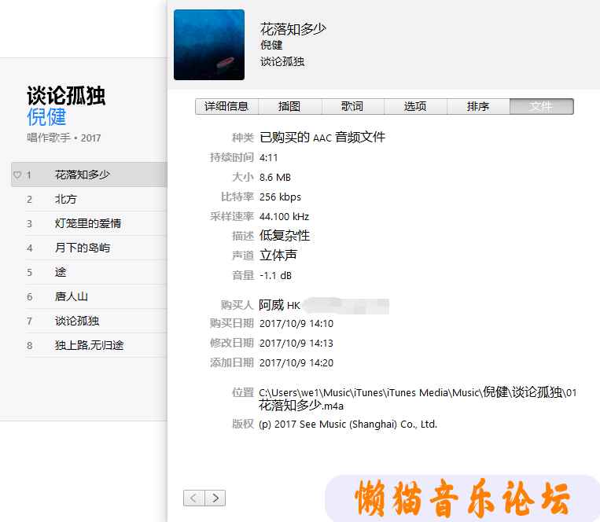Click the sample rate 44.100 kHz

[x=285, y=216]
